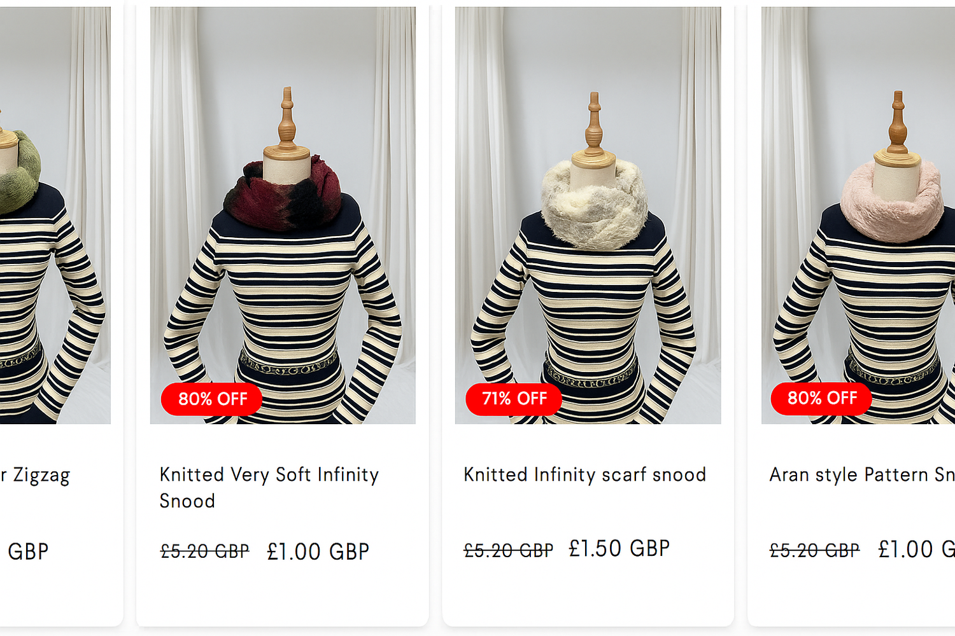Click GBP price under Zigzag product
Screen dimensions: 955x636
click(x=27, y=551)
